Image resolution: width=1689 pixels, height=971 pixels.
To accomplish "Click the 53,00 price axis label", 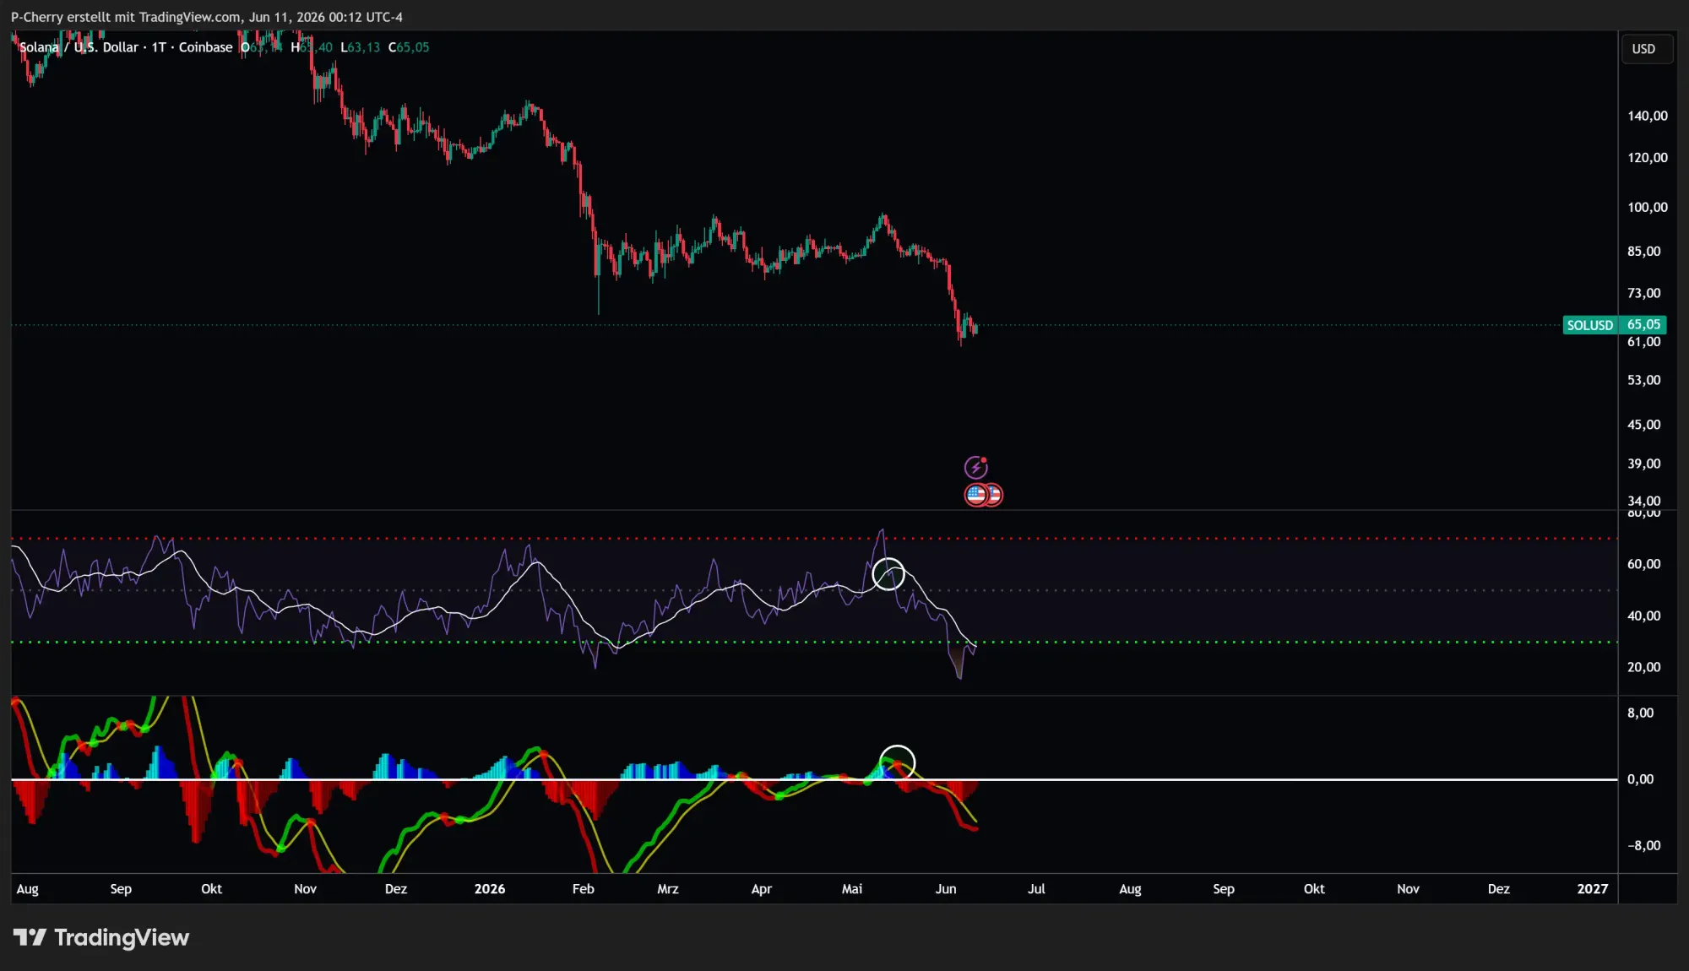I will (1644, 380).
